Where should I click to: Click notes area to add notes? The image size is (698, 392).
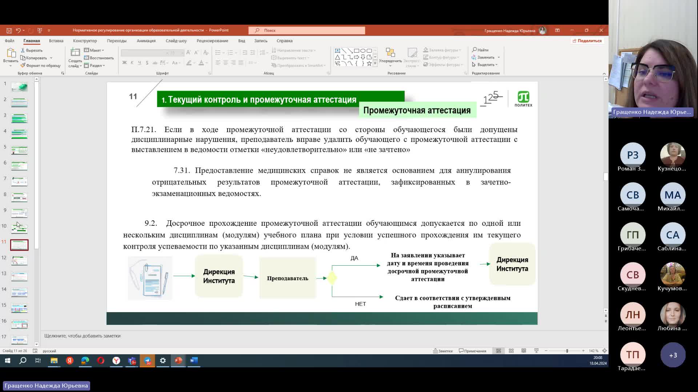pyautogui.click(x=82, y=336)
